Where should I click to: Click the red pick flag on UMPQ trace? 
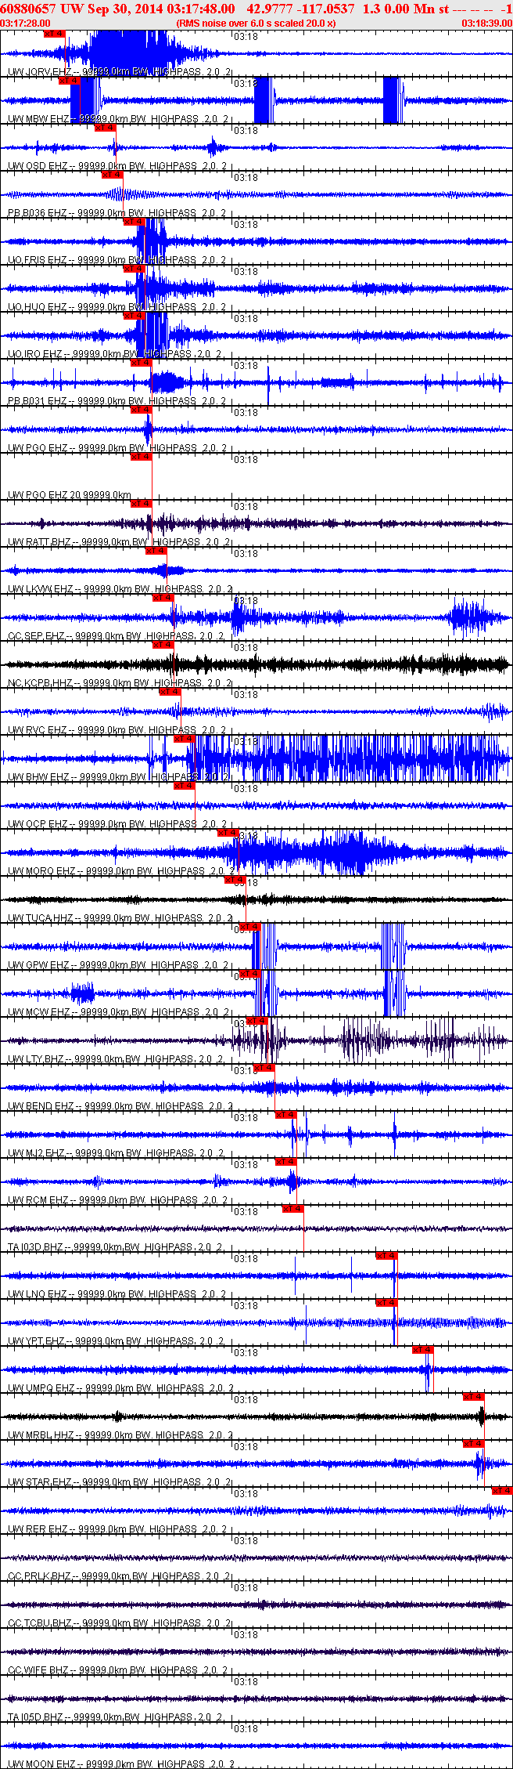(x=423, y=1349)
